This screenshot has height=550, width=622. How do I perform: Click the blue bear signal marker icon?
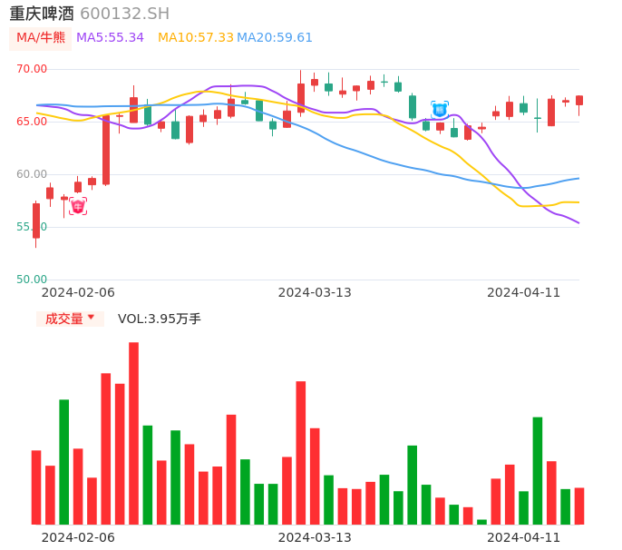coord(440,110)
